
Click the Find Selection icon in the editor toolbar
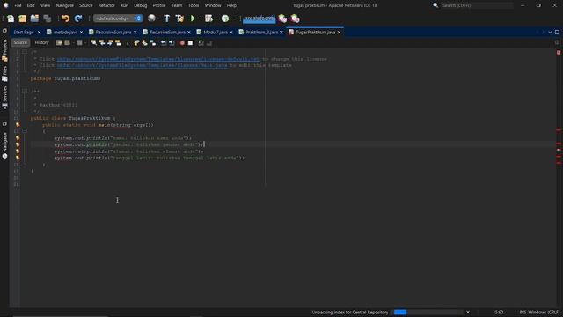[94, 43]
